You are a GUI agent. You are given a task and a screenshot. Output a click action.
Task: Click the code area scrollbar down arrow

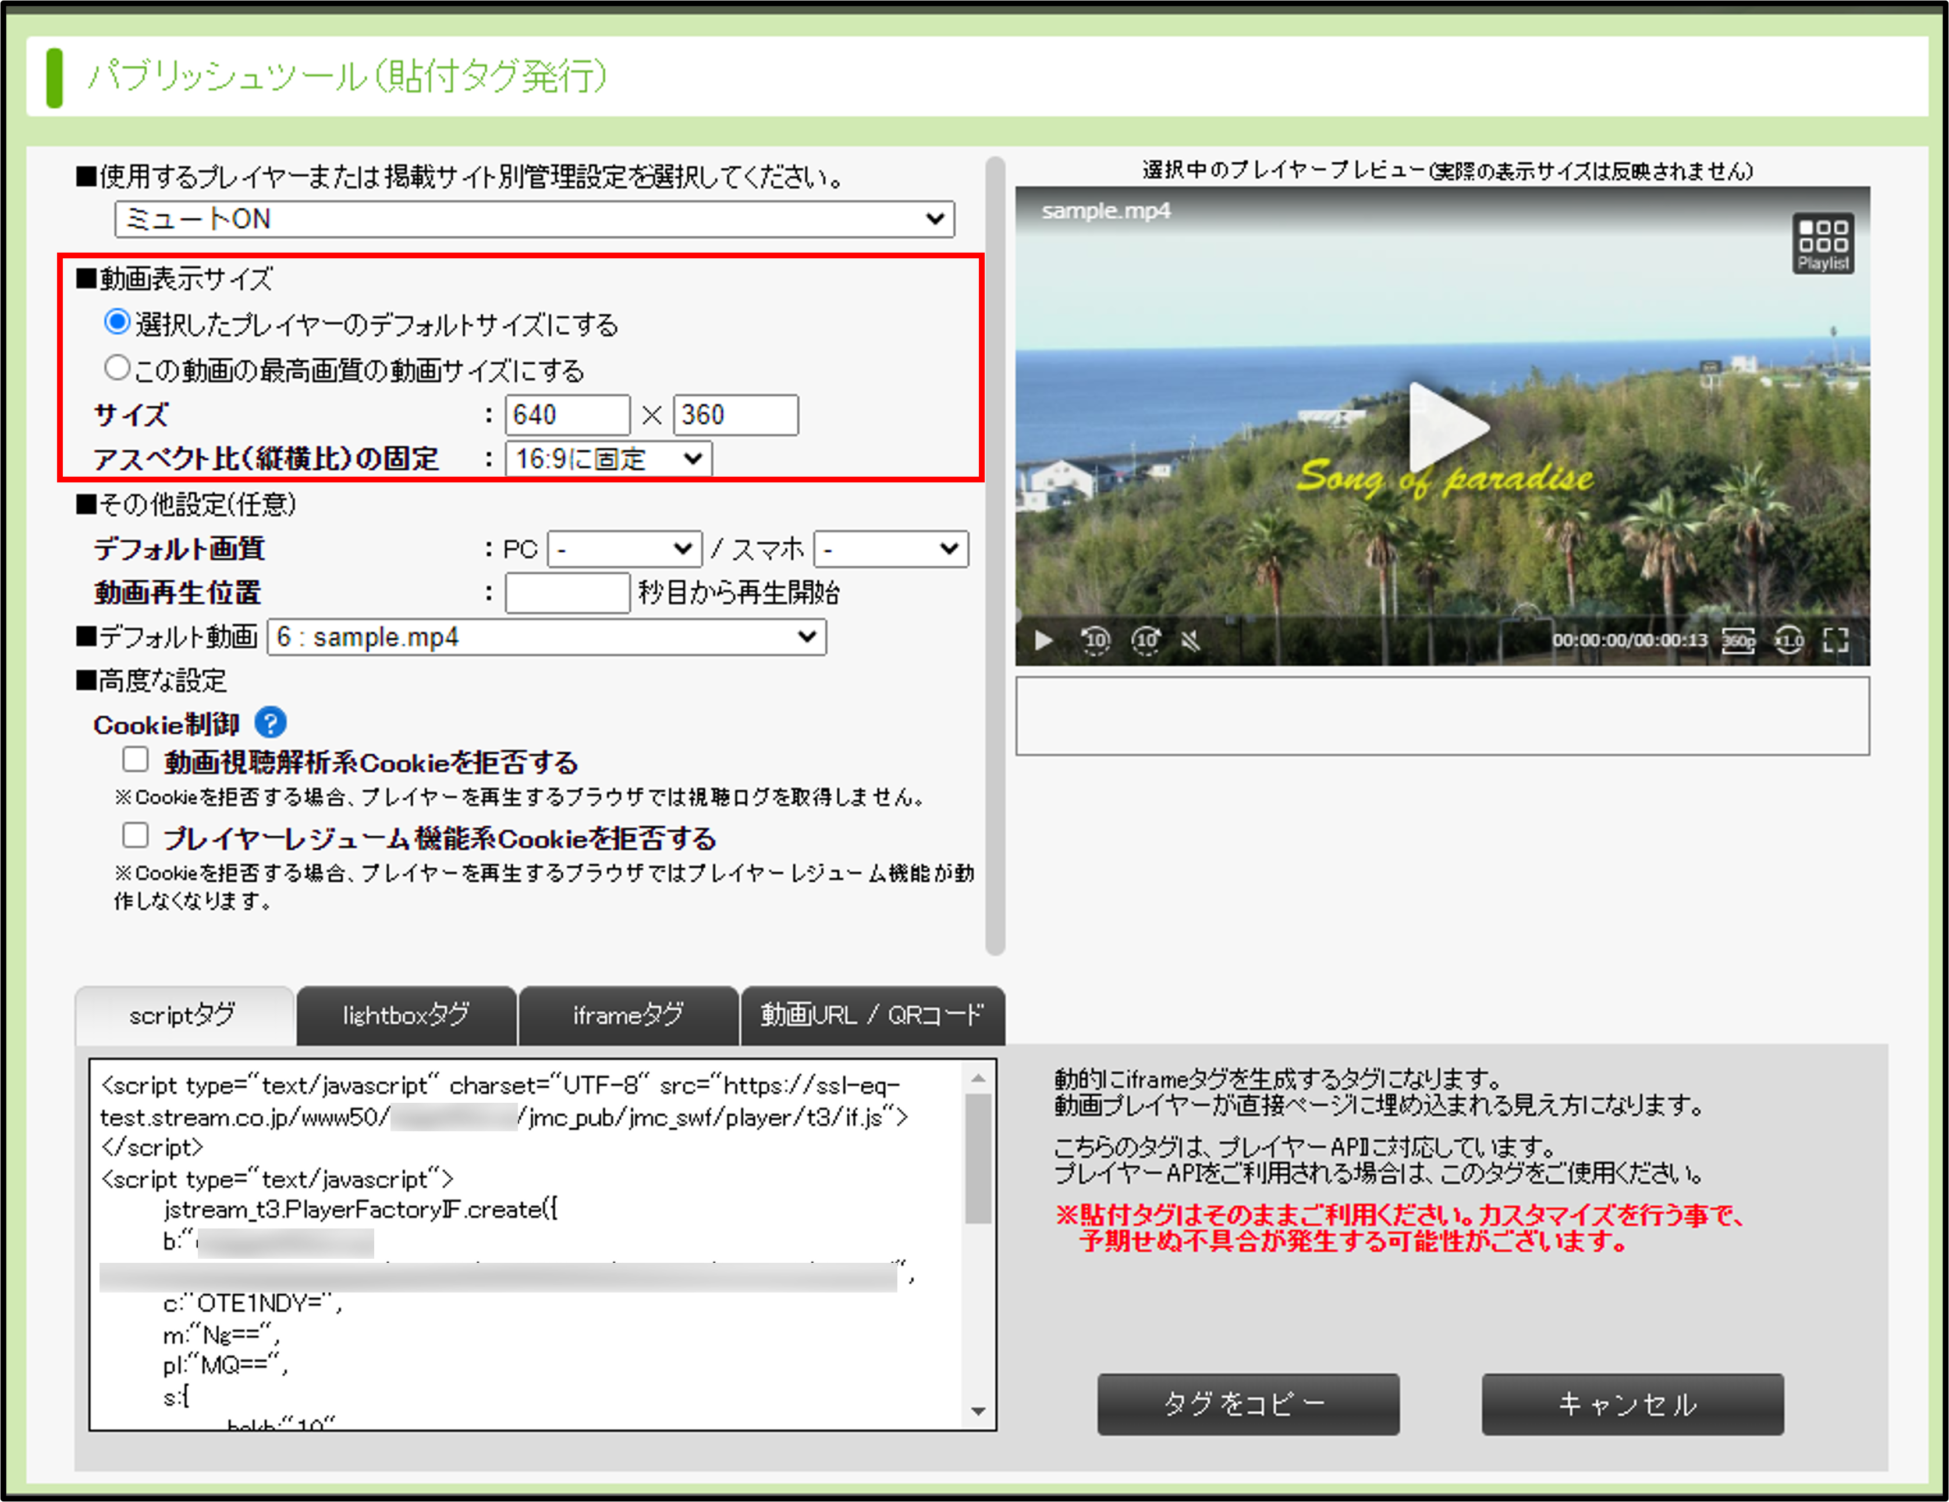(978, 1412)
